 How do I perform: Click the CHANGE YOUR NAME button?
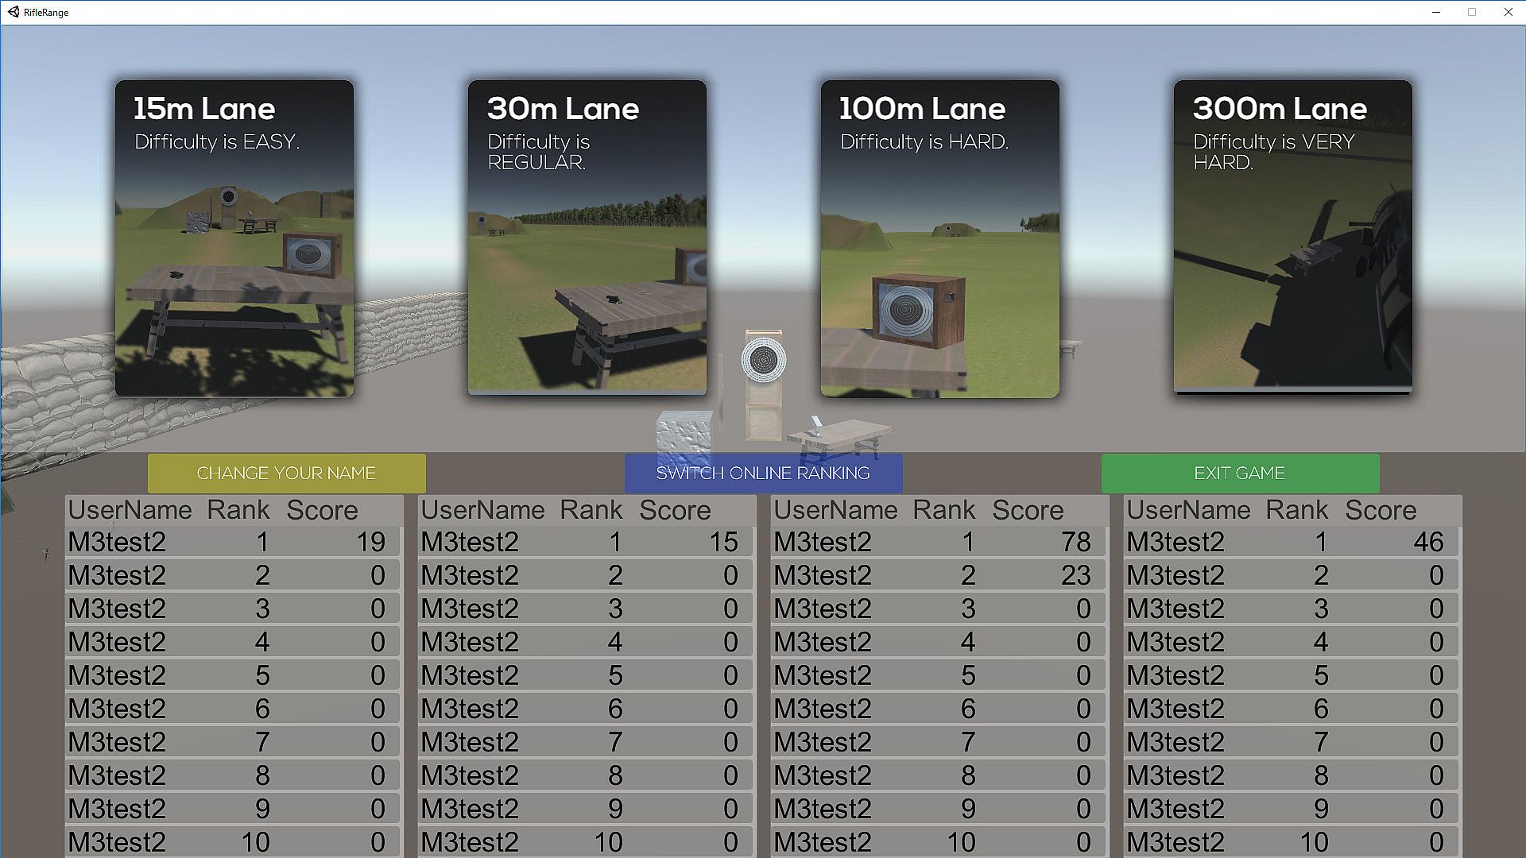pyautogui.click(x=286, y=473)
